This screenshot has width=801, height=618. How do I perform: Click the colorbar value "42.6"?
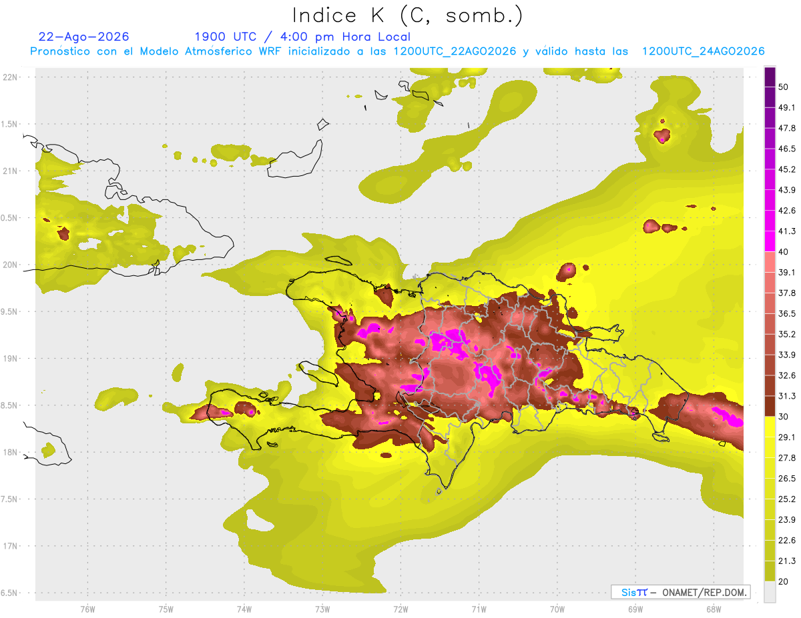[787, 211]
